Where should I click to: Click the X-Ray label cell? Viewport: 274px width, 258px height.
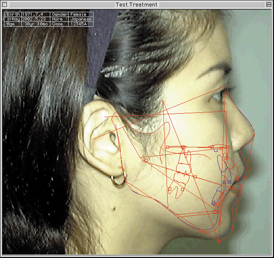coord(13,19)
